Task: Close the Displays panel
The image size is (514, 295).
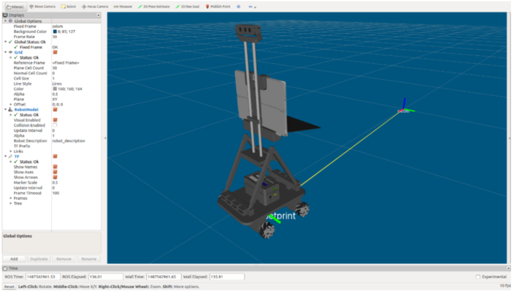Action: [x=98, y=15]
